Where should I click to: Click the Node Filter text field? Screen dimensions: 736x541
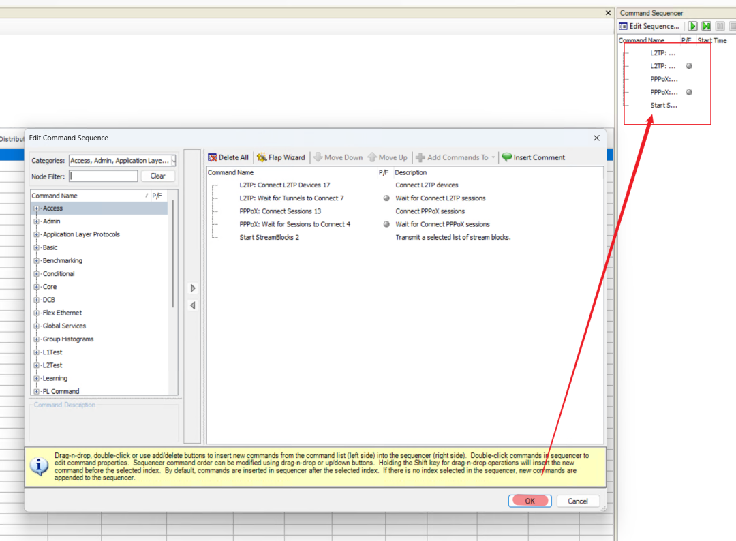pyautogui.click(x=104, y=176)
